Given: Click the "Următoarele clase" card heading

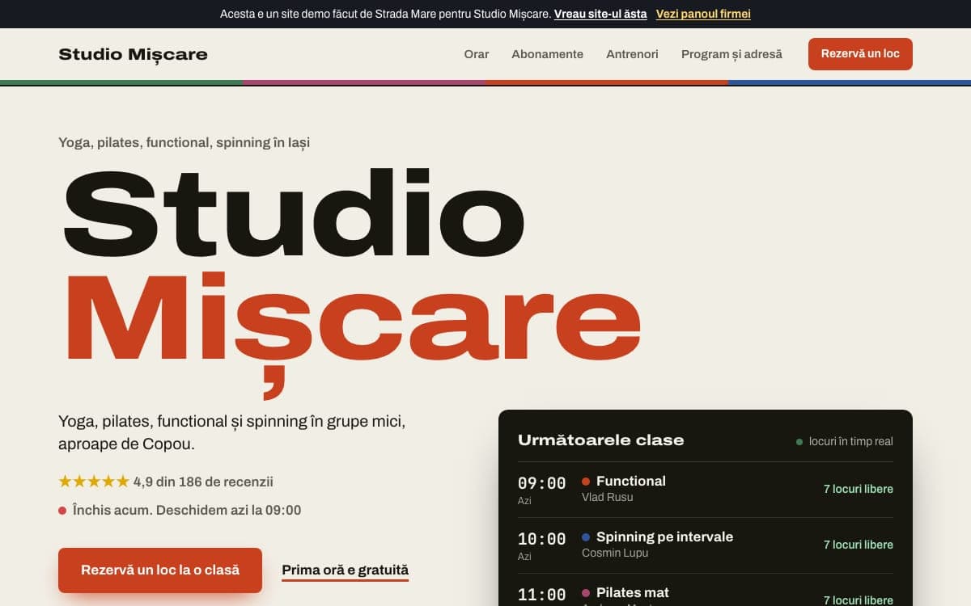Looking at the screenshot, I should (x=600, y=440).
